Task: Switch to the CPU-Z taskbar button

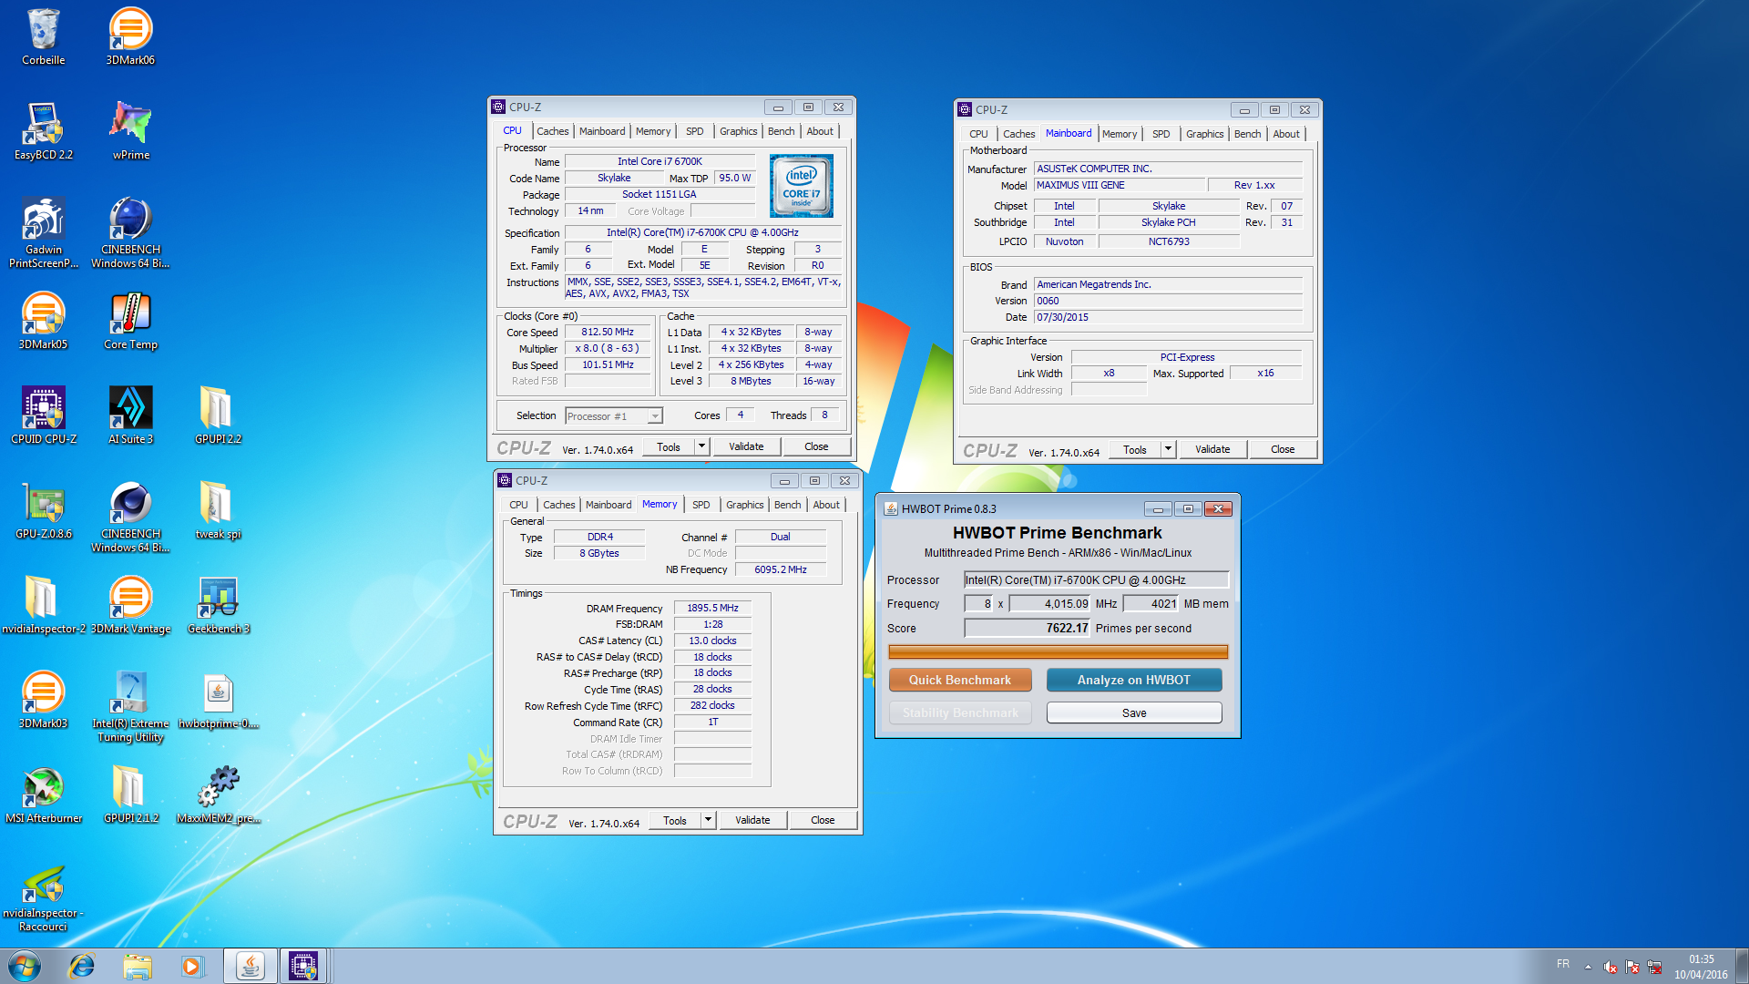Action: point(302,966)
